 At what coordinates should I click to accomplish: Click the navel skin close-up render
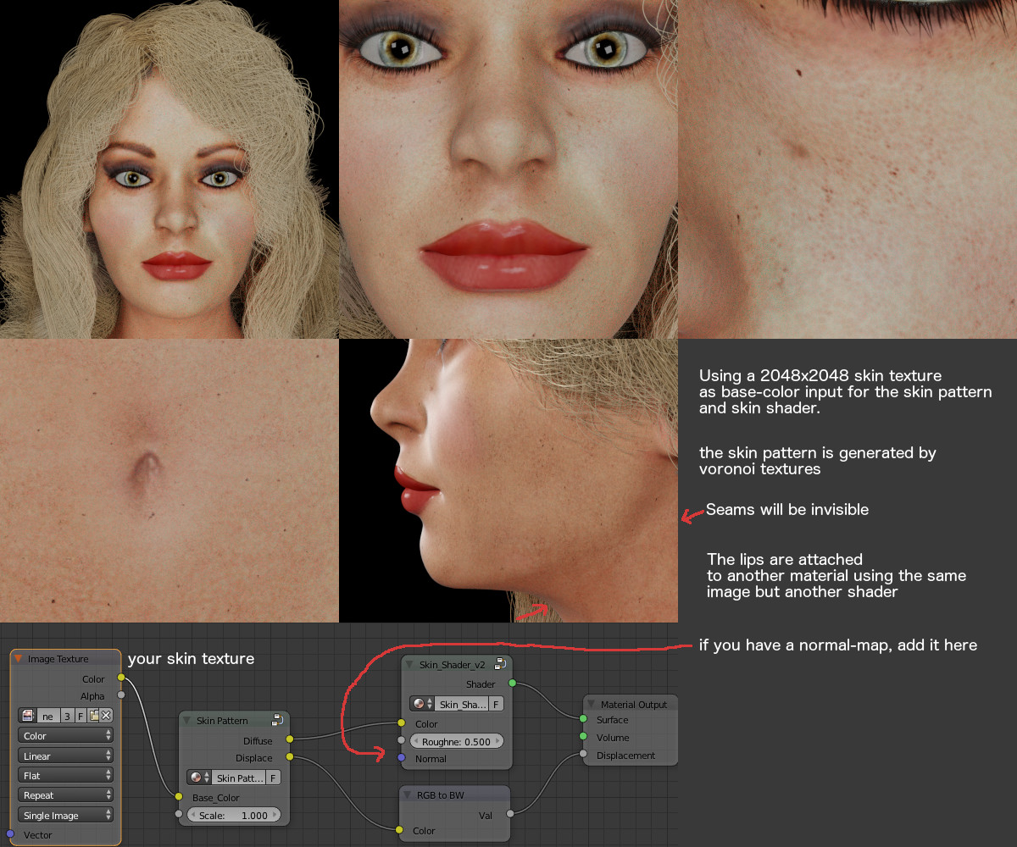[x=169, y=480]
